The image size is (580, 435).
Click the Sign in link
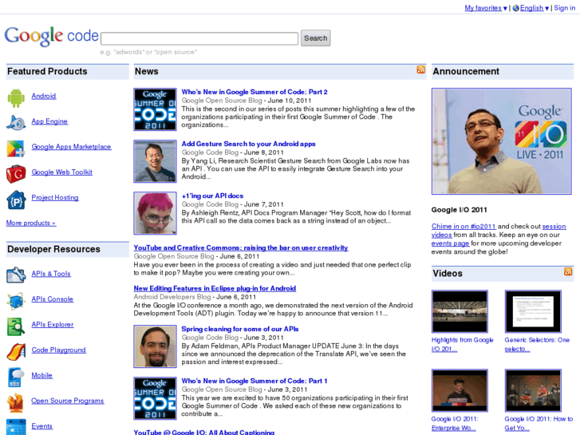(x=564, y=8)
